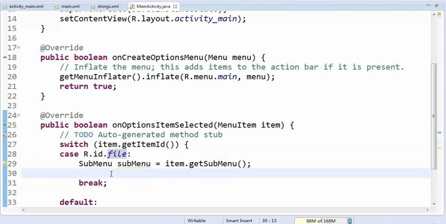Click the heap status memory bar

click(x=321, y=221)
